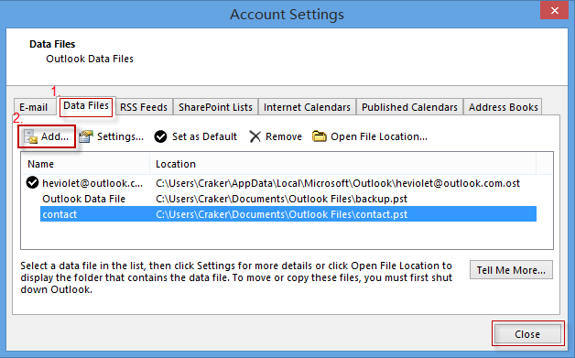This screenshot has height=358, width=575.
Task: Open the RSS Feeds tab
Action: pos(144,107)
